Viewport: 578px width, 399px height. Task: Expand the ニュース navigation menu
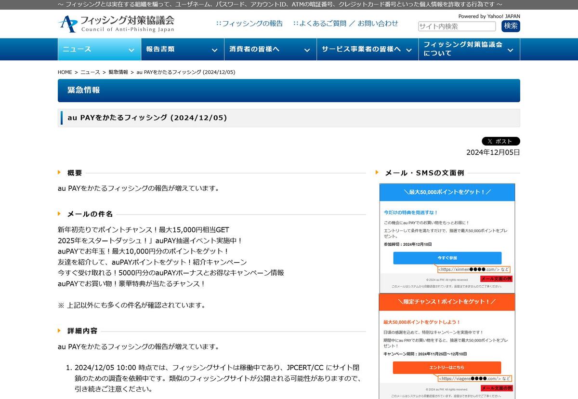tap(99, 49)
